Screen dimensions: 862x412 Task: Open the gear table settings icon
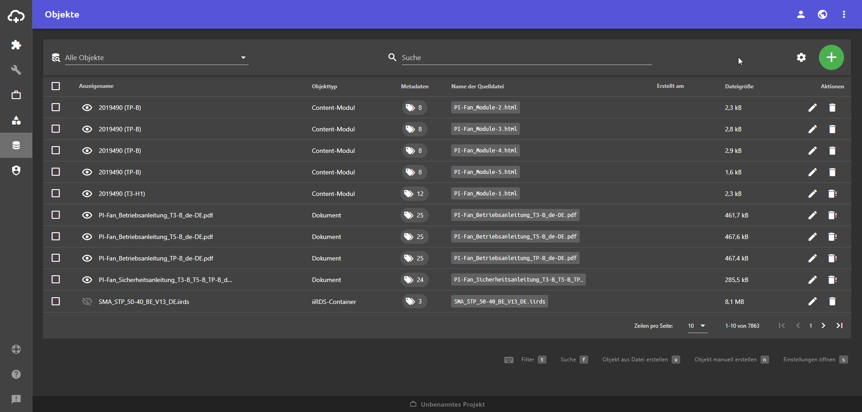pyautogui.click(x=801, y=57)
